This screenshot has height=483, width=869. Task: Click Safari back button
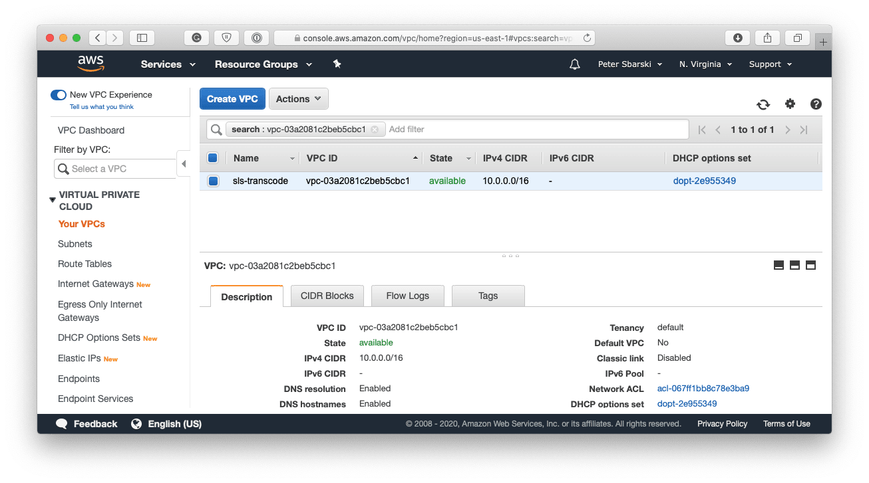[97, 38]
